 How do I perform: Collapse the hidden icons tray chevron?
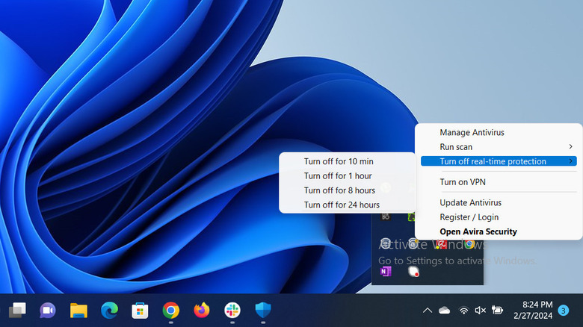[x=428, y=310]
